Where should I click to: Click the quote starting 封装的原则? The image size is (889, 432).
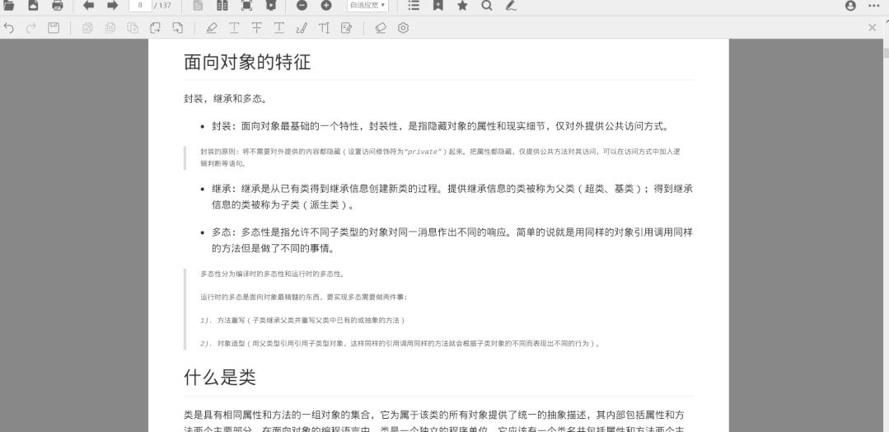(x=440, y=157)
